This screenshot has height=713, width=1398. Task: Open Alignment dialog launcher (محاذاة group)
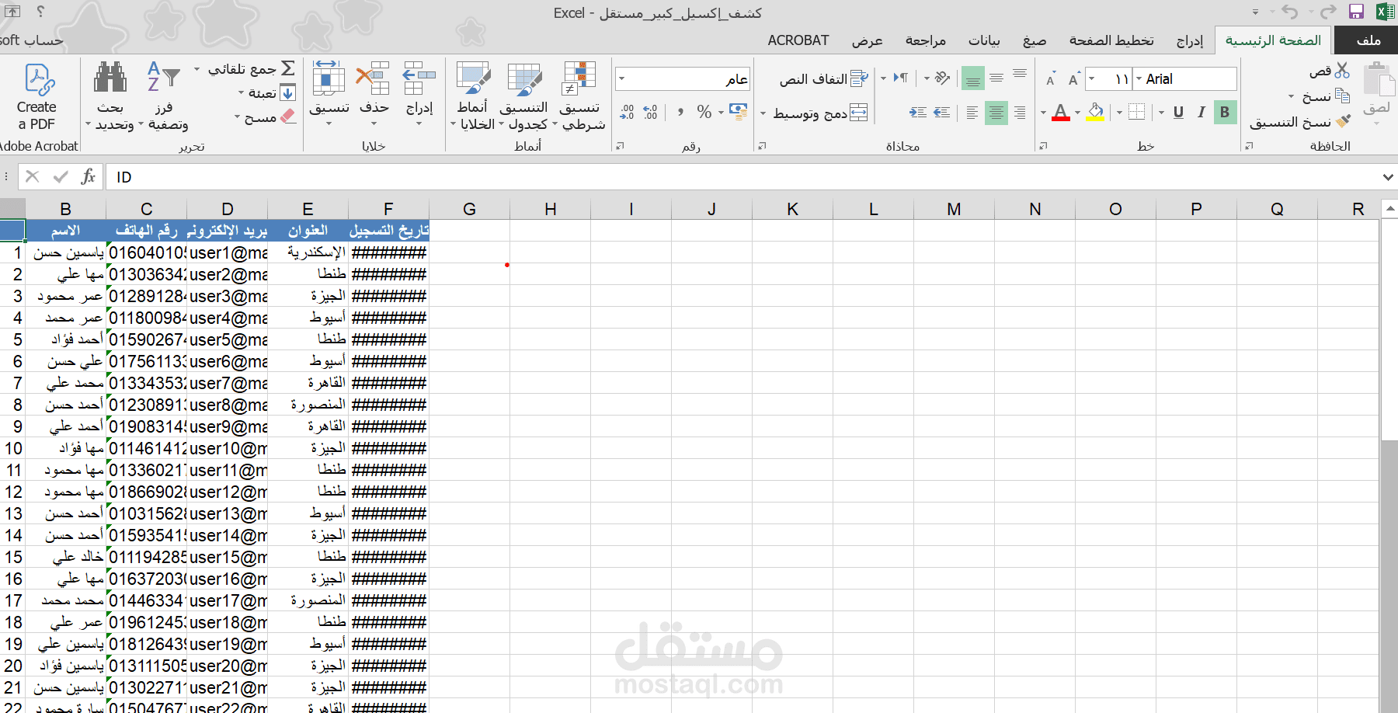pos(762,146)
